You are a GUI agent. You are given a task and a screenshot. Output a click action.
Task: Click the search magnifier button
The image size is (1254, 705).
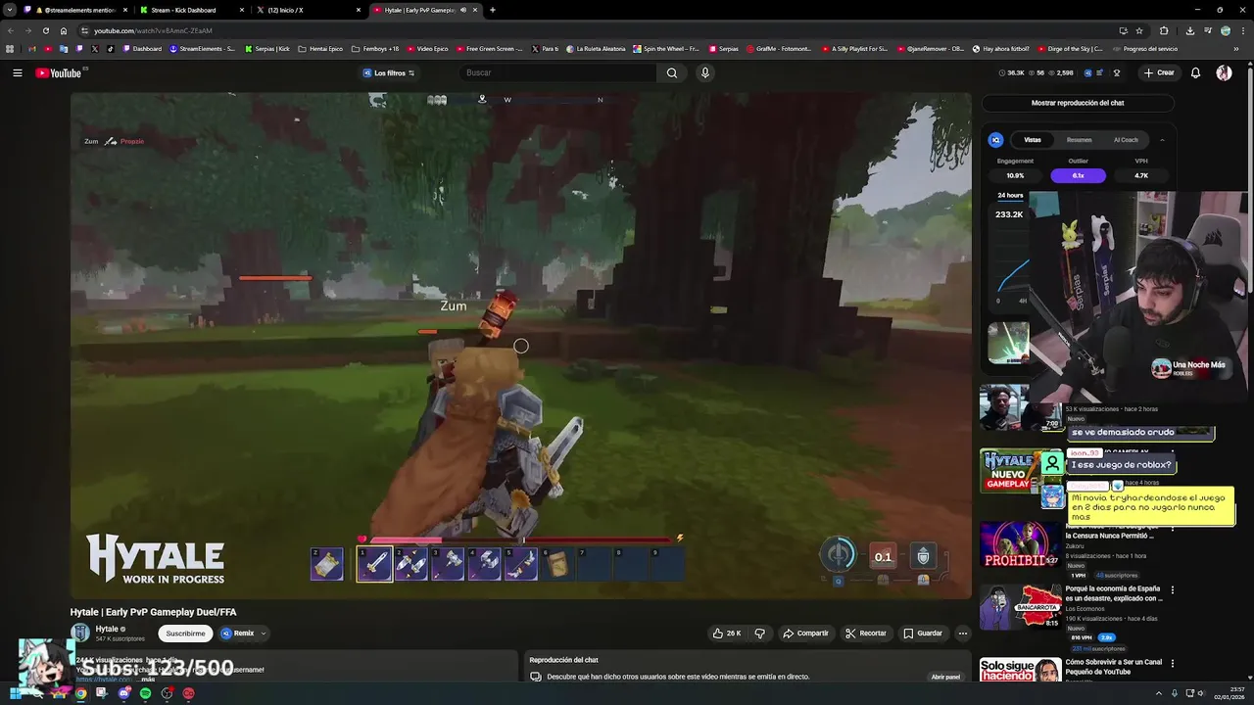coord(671,72)
